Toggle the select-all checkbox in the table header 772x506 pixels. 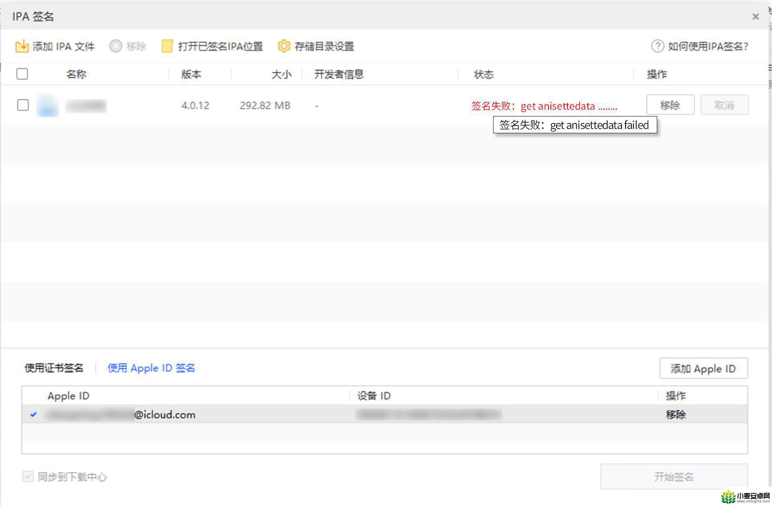click(22, 74)
